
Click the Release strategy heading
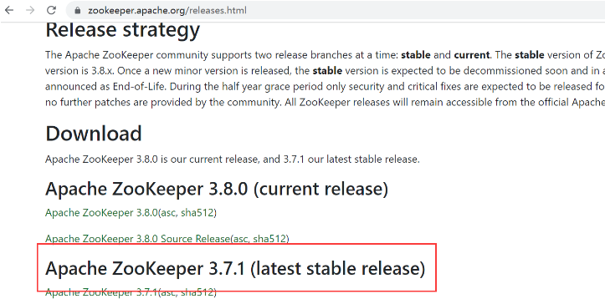coord(123,30)
